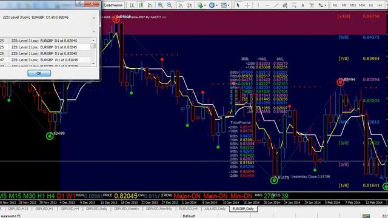
Task: Open the chart periods clock icon
Action: pyautogui.click(x=212, y=5)
